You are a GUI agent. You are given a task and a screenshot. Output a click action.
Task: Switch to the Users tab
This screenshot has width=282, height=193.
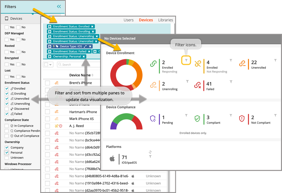129,20
